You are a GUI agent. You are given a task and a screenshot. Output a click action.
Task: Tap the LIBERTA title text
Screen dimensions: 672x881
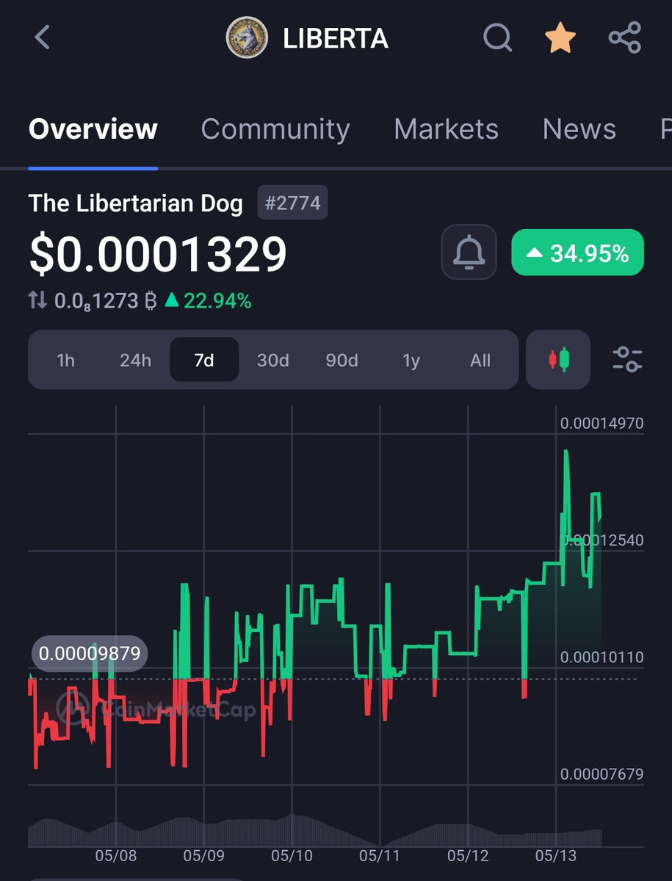point(336,38)
